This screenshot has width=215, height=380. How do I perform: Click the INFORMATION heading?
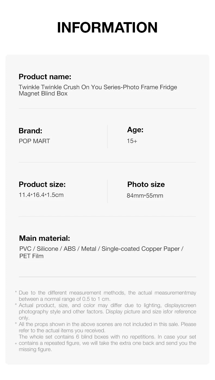107,28
